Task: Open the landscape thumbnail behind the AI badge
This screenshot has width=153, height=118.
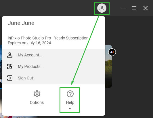Action: [109, 66]
